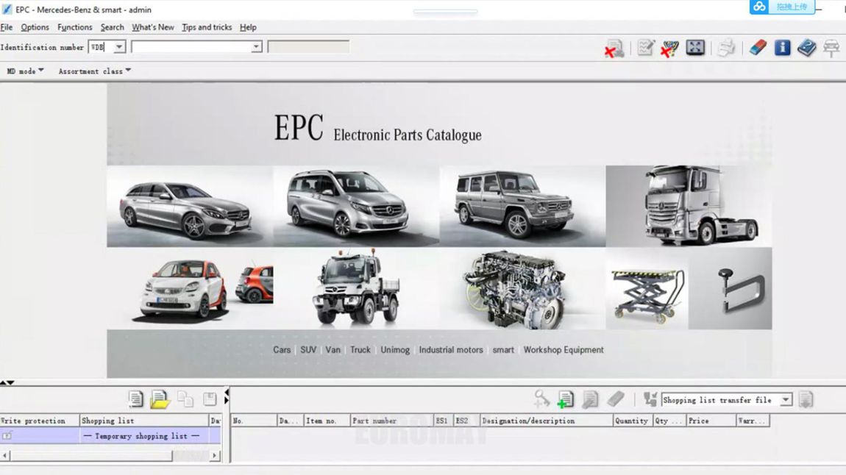Click the red and blue eraser icon
This screenshot has width=846, height=475.
tap(758, 48)
